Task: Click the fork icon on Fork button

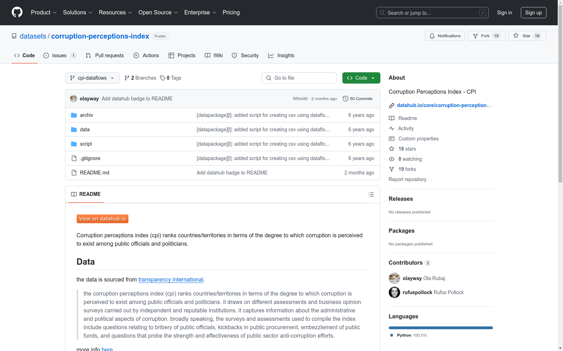Action: click(475, 36)
